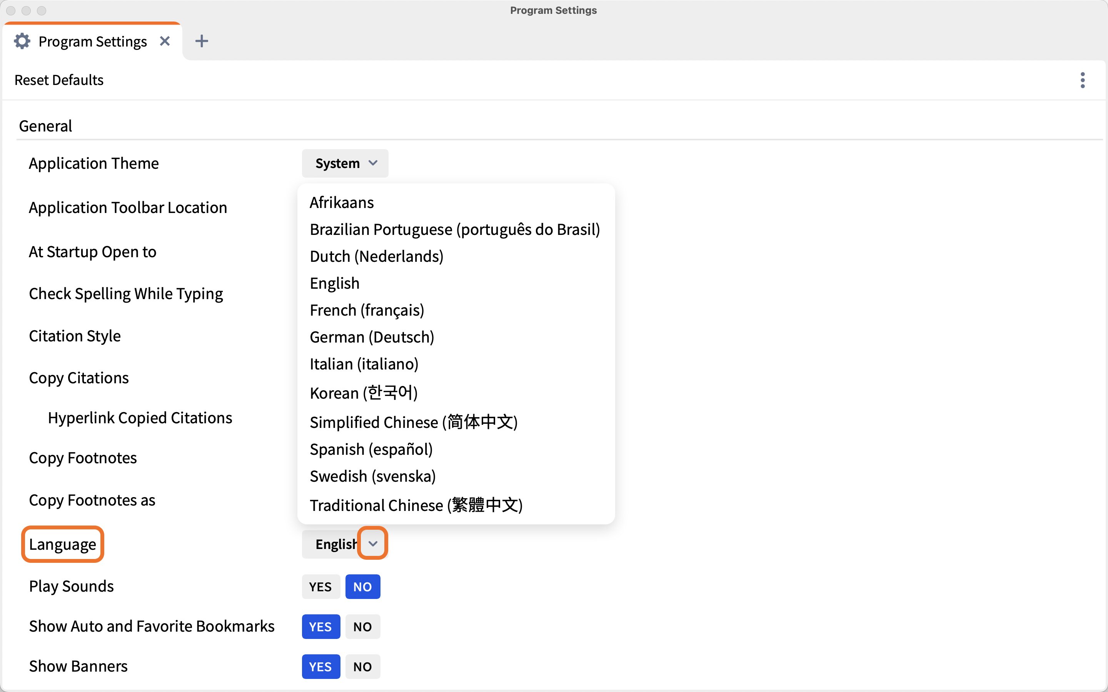Screen dimensions: 1108x692
Task: Click the Language dropdown chevron
Action: 373,544
